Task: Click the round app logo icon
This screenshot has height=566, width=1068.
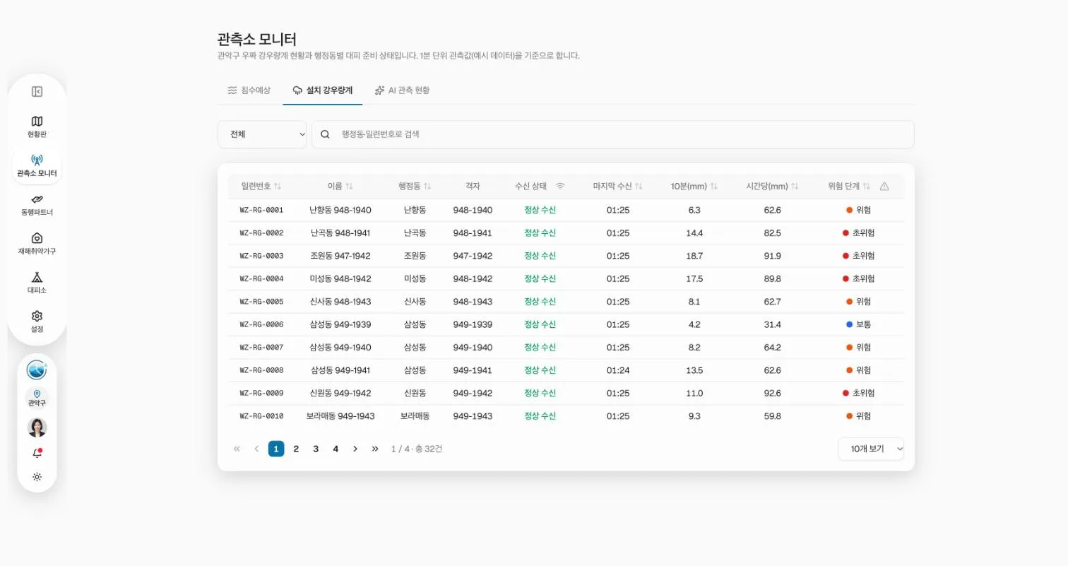Action: (37, 370)
